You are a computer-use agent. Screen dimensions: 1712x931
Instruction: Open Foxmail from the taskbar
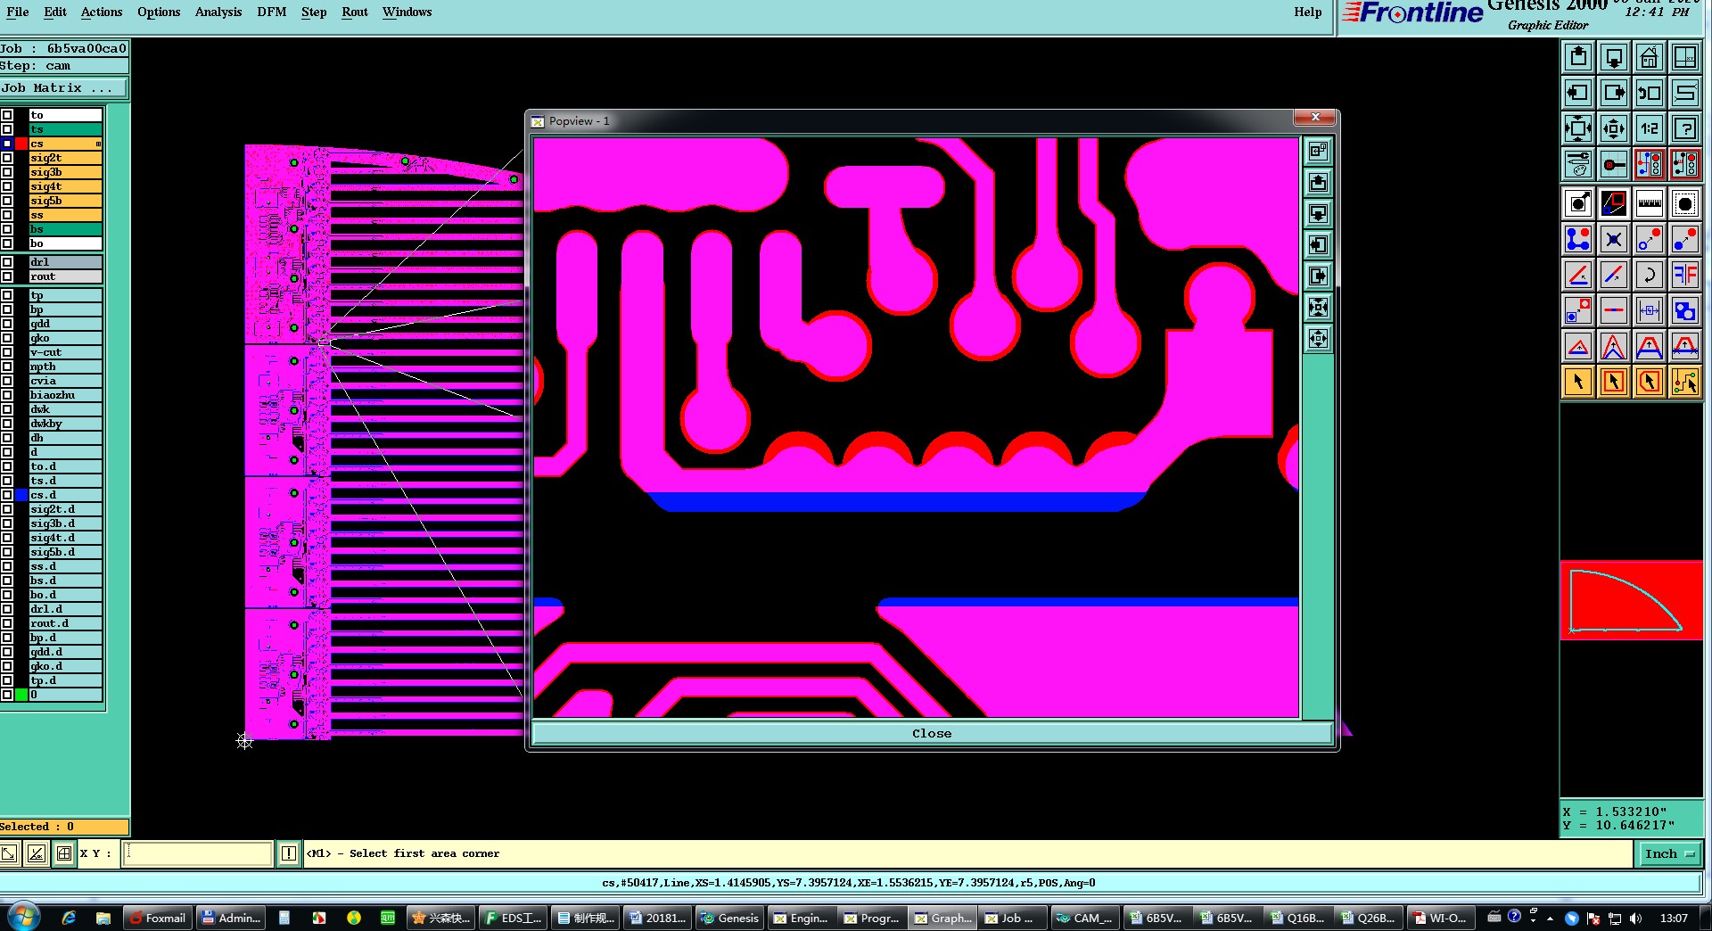pyautogui.click(x=158, y=918)
